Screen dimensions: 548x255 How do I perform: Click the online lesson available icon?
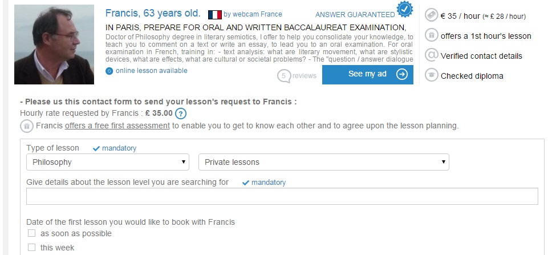pos(109,71)
